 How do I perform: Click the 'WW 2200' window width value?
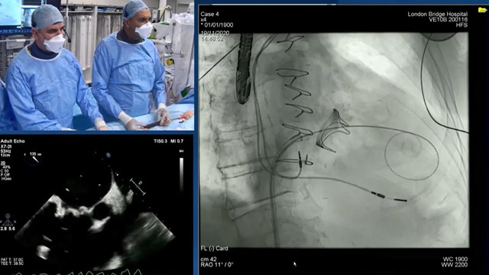(x=455, y=265)
